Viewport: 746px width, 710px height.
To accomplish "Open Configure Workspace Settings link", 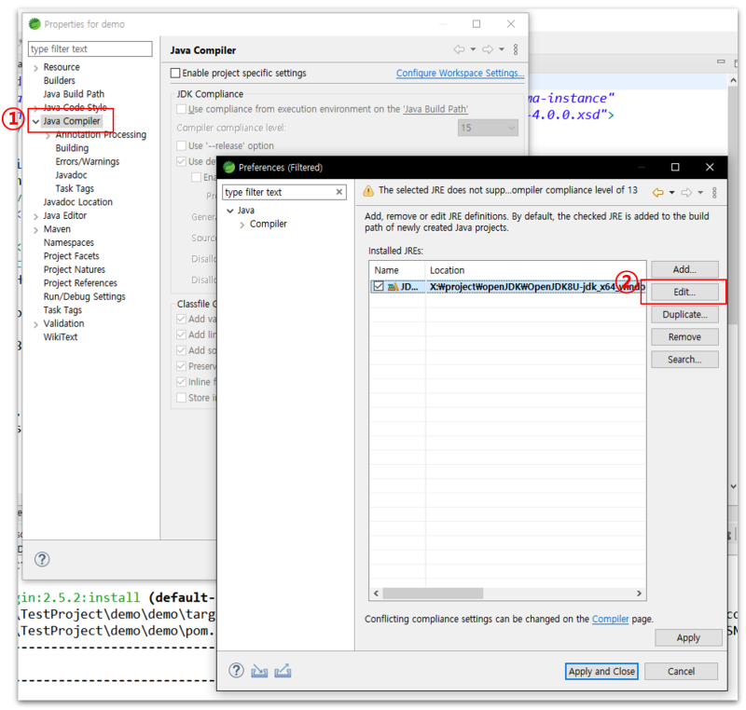I will (460, 74).
